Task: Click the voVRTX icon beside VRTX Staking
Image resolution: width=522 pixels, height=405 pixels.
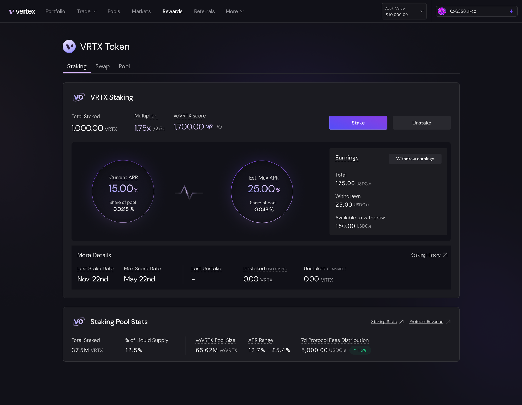Action: tap(79, 97)
